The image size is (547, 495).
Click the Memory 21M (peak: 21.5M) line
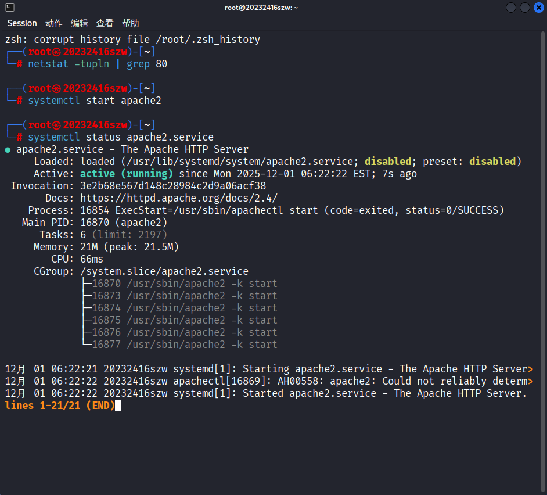point(106,247)
